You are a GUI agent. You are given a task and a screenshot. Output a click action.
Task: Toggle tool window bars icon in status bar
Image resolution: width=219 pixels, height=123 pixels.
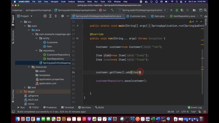tap(13, 112)
